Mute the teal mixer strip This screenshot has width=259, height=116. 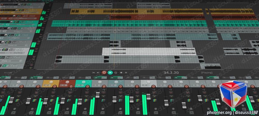87,93
